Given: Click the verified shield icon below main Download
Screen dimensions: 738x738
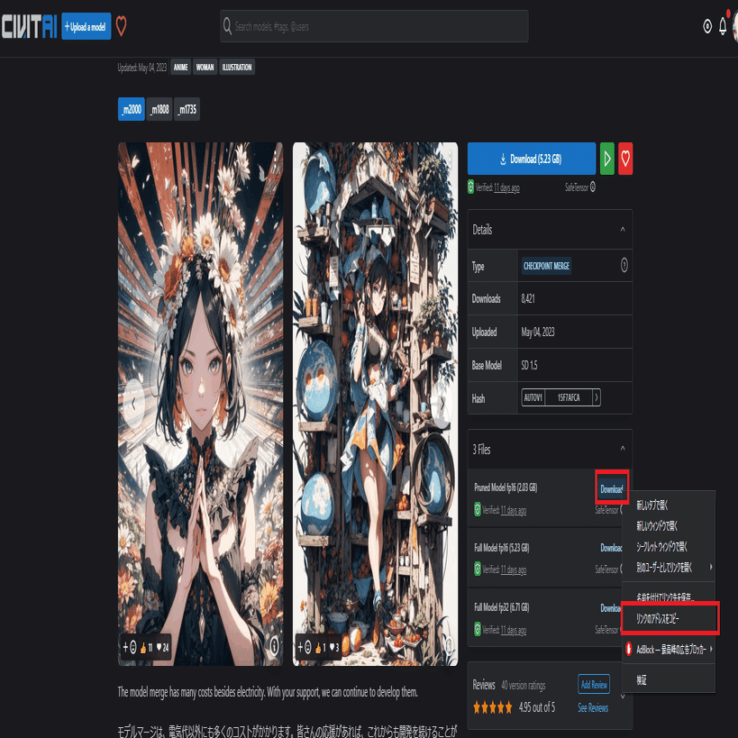Looking at the screenshot, I should point(470,187).
